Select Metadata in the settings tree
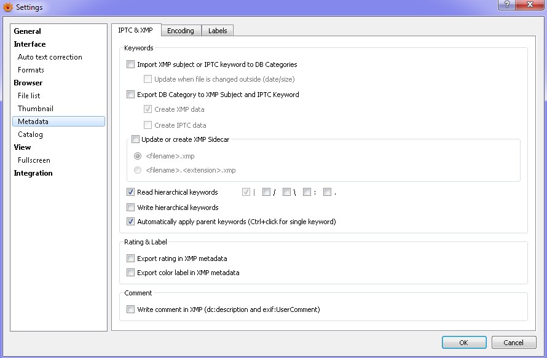The width and height of the screenshot is (547, 358). coord(58,122)
